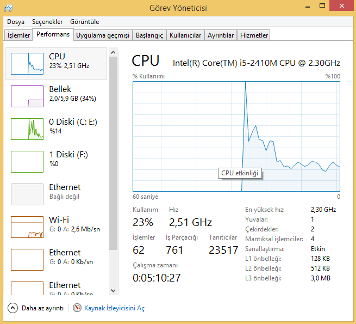356x324 pixels.
Task: Click the Çalışma zamanı value 0:05:10:27
Action: pyautogui.click(x=157, y=278)
